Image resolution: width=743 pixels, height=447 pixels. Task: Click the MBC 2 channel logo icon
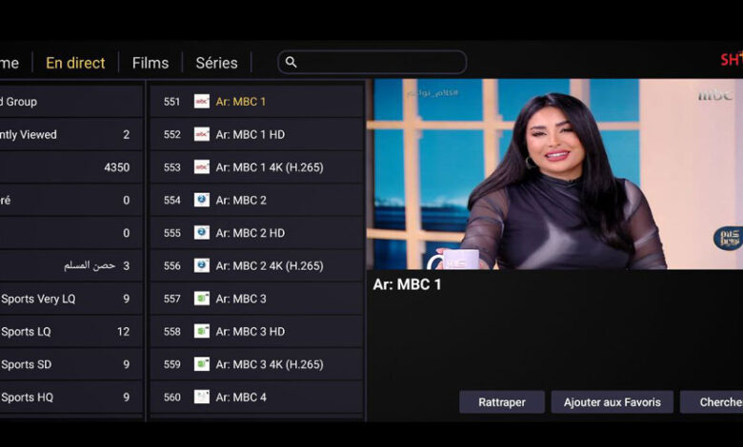pos(202,201)
